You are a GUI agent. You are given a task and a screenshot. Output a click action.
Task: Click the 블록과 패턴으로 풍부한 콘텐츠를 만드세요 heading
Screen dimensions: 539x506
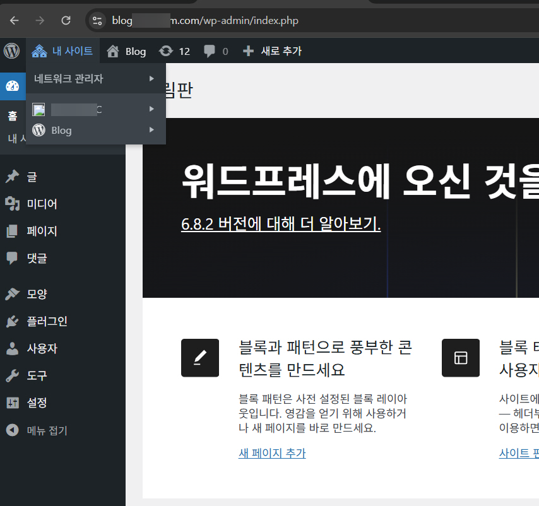pos(325,358)
